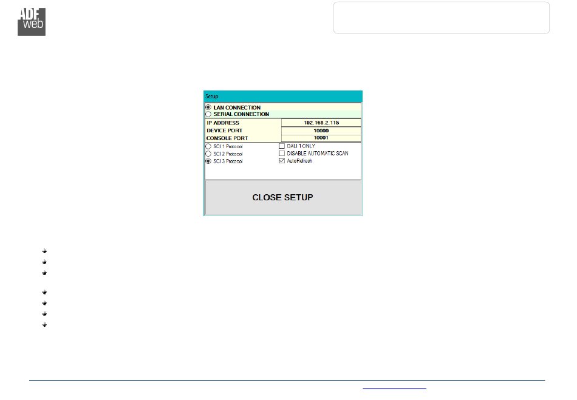The width and height of the screenshot is (577, 400).
Task: Click the CLOSE SETUP button
Action: (283, 197)
